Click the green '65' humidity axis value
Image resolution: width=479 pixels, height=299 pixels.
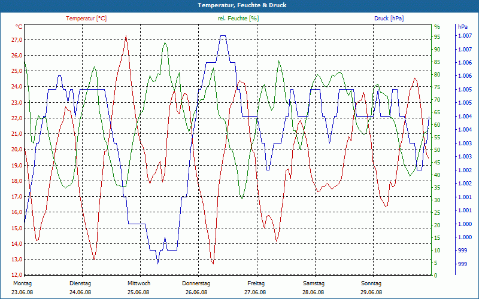tap(437, 112)
